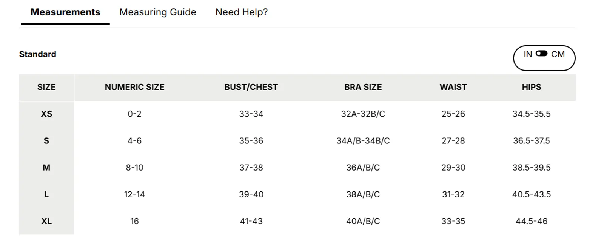The height and width of the screenshot is (248, 604).
Task: Open the Need Help? tab
Action: tap(242, 12)
